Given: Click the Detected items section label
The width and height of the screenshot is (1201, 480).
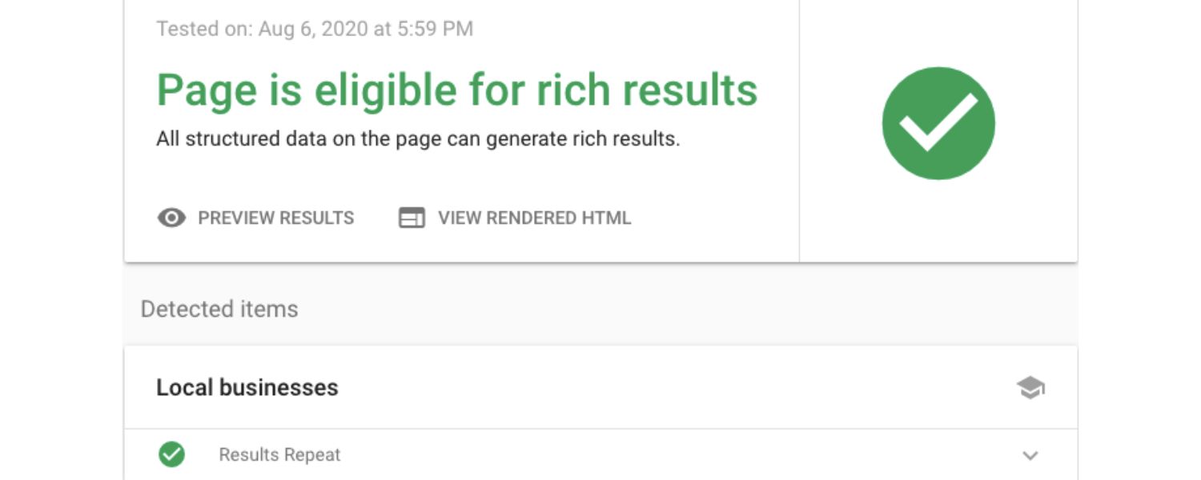Looking at the screenshot, I should (219, 309).
